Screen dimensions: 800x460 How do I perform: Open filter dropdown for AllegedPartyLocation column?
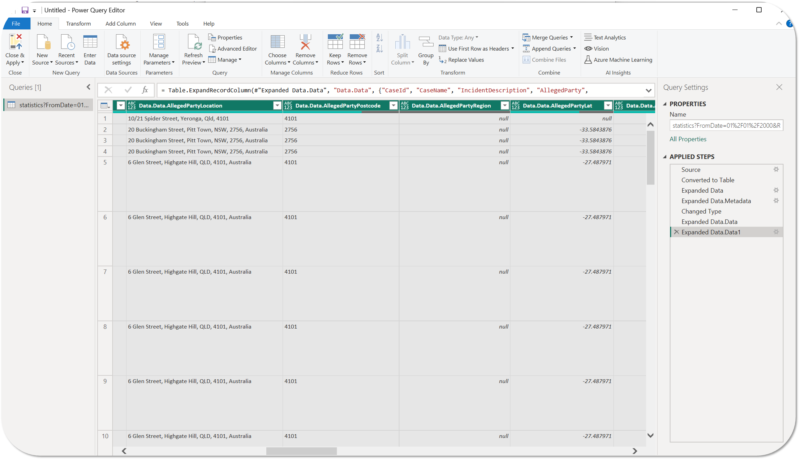(277, 105)
